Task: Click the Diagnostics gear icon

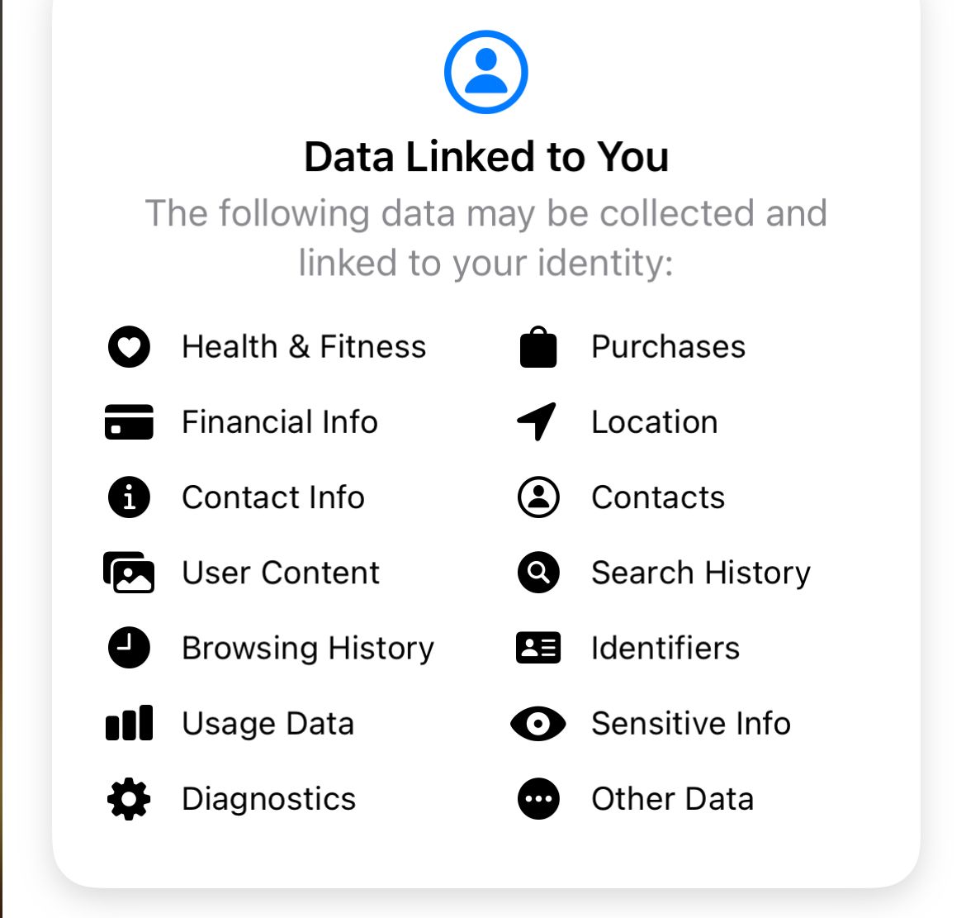Action: coord(128,798)
